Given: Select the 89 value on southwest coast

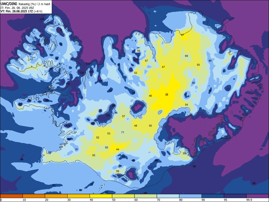Looking at the screenshot, I should (50, 152).
